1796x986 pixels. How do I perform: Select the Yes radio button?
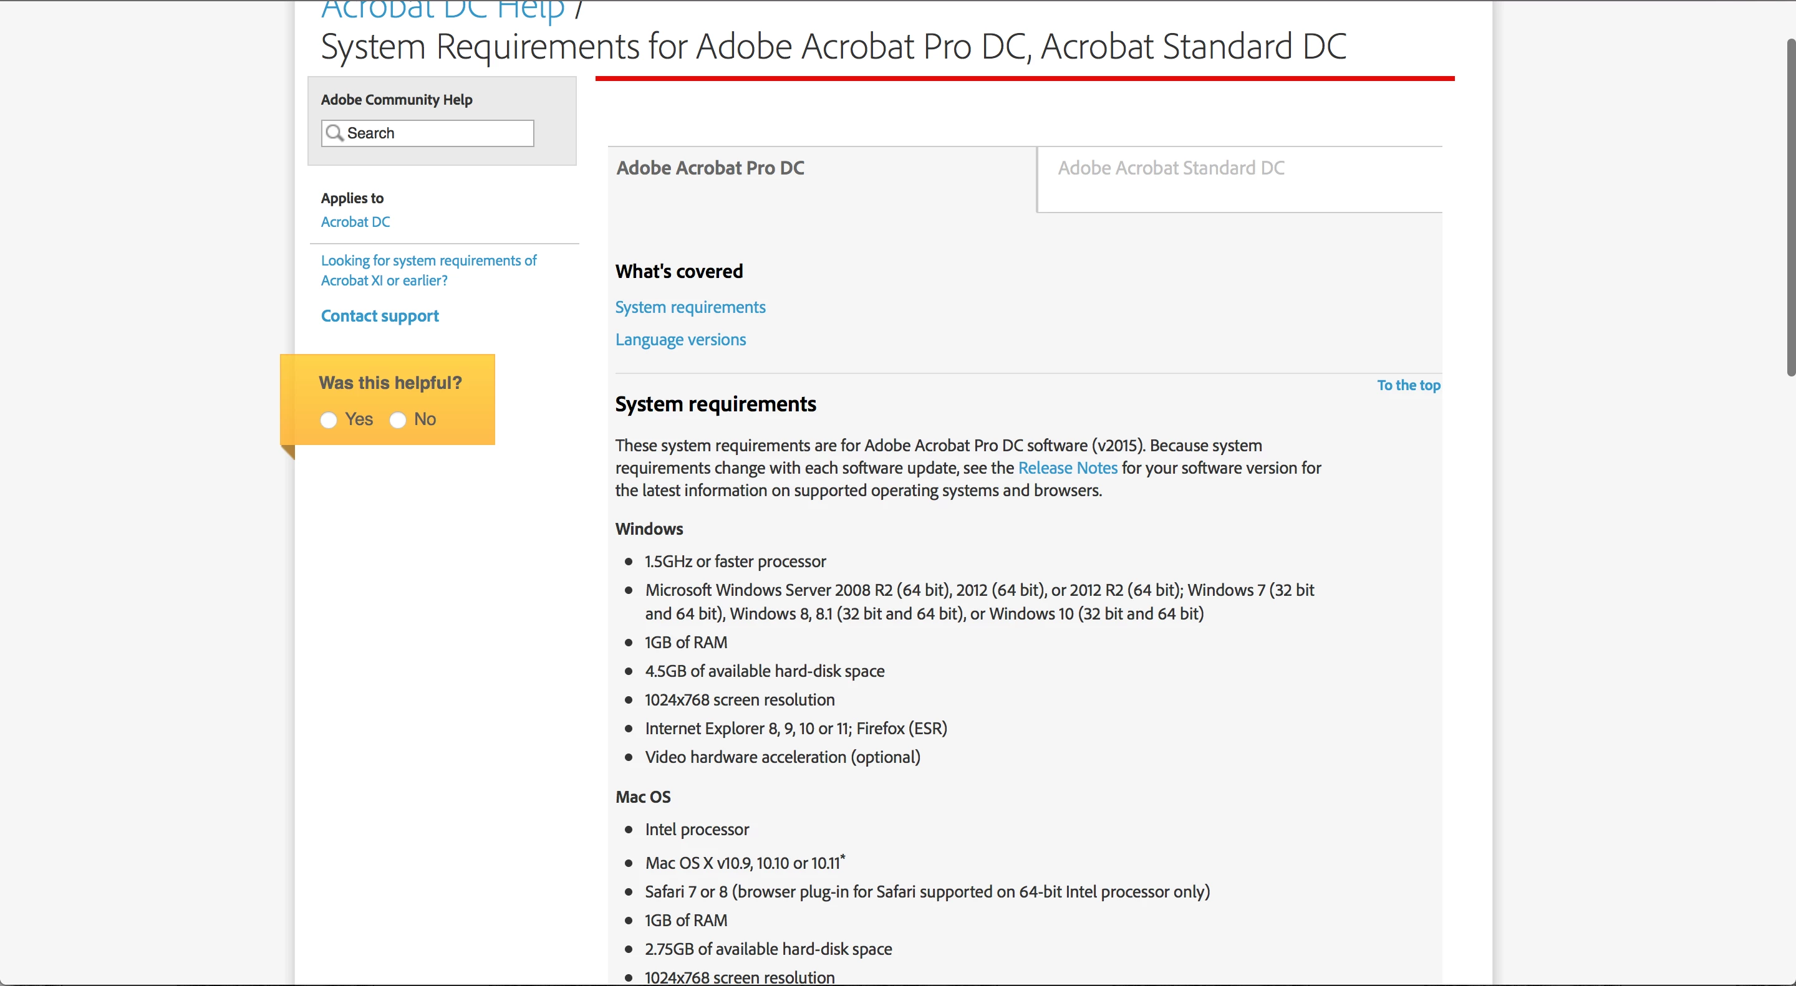tap(329, 420)
